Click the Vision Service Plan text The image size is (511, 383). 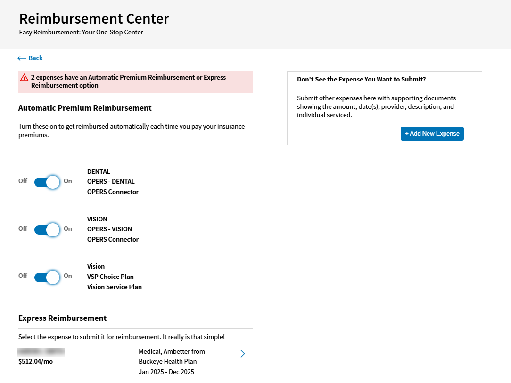[x=115, y=287]
